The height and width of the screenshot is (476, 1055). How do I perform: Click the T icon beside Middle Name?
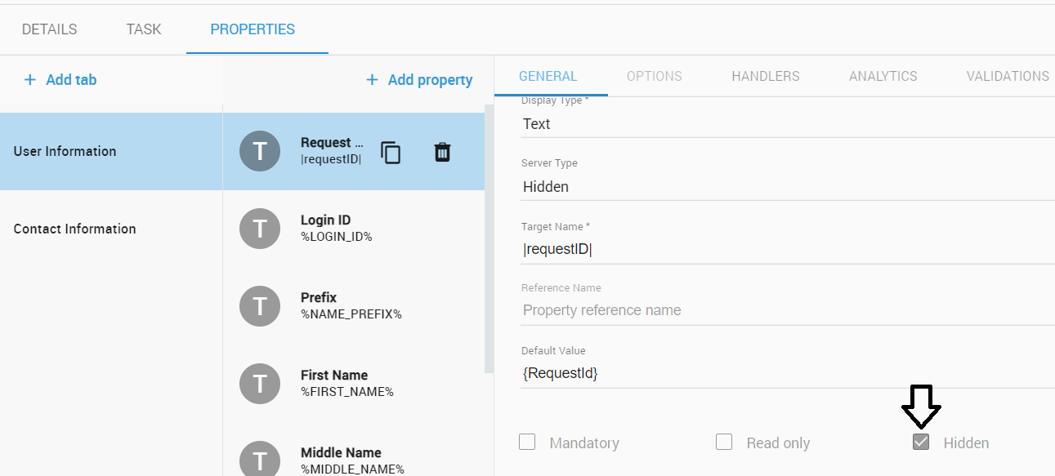260,459
